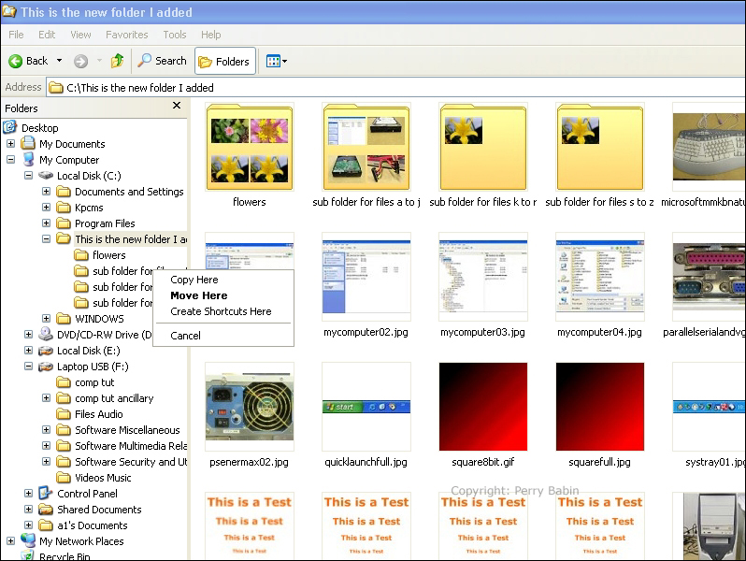
Task: Open the Back history dropdown arrow
Action: point(60,61)
